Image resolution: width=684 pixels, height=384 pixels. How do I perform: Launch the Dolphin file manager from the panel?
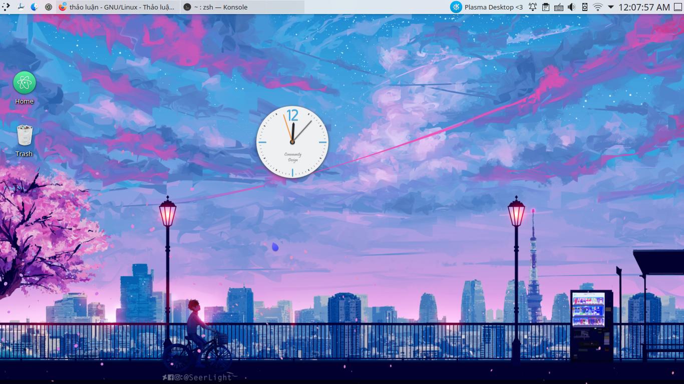pyautogui.click(x=21, y=7)
